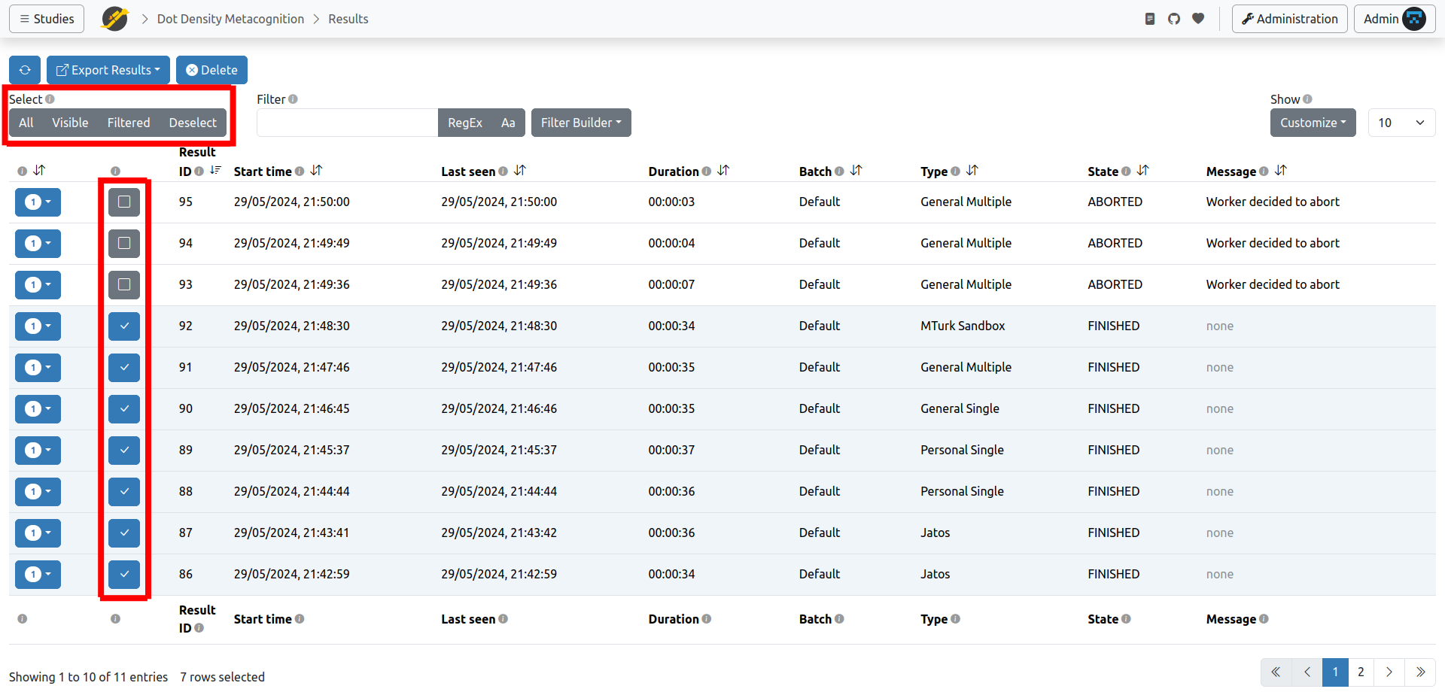Select Visible results
Screen dimensions: 1445x698
[x=70, y=123]
